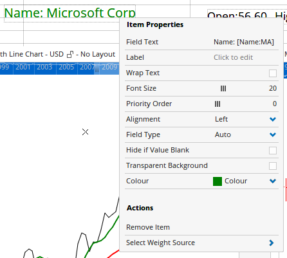The width and height of the screenshot is (287, 258).
Task: Click the 'Line Chart - USD' title text
Action: pyautogui.click(x=36, y=54)
